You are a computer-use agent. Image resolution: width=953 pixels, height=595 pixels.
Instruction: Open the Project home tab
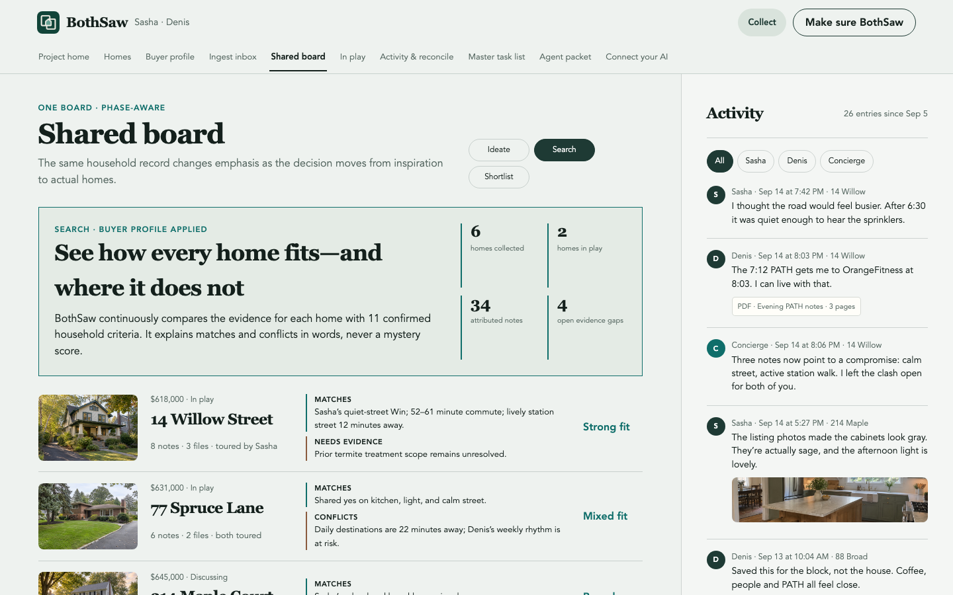pos(64,57)
